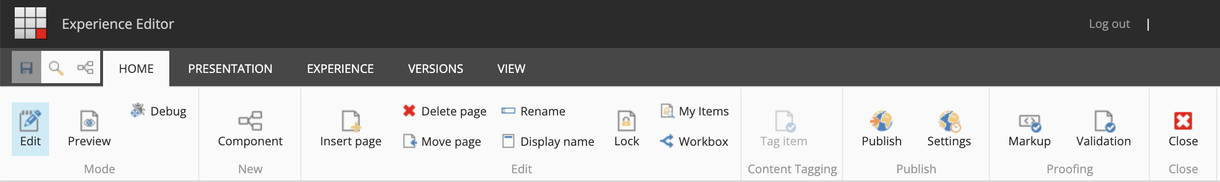Open My Items list
The height and width of the screenshot is (182, 1220).
click(x=694, y=111)
